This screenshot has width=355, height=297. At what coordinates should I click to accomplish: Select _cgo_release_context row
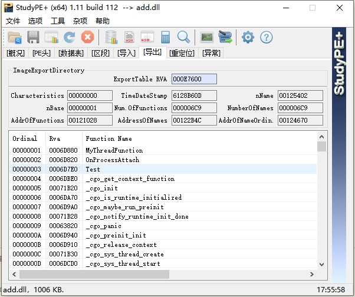(163, 245)
